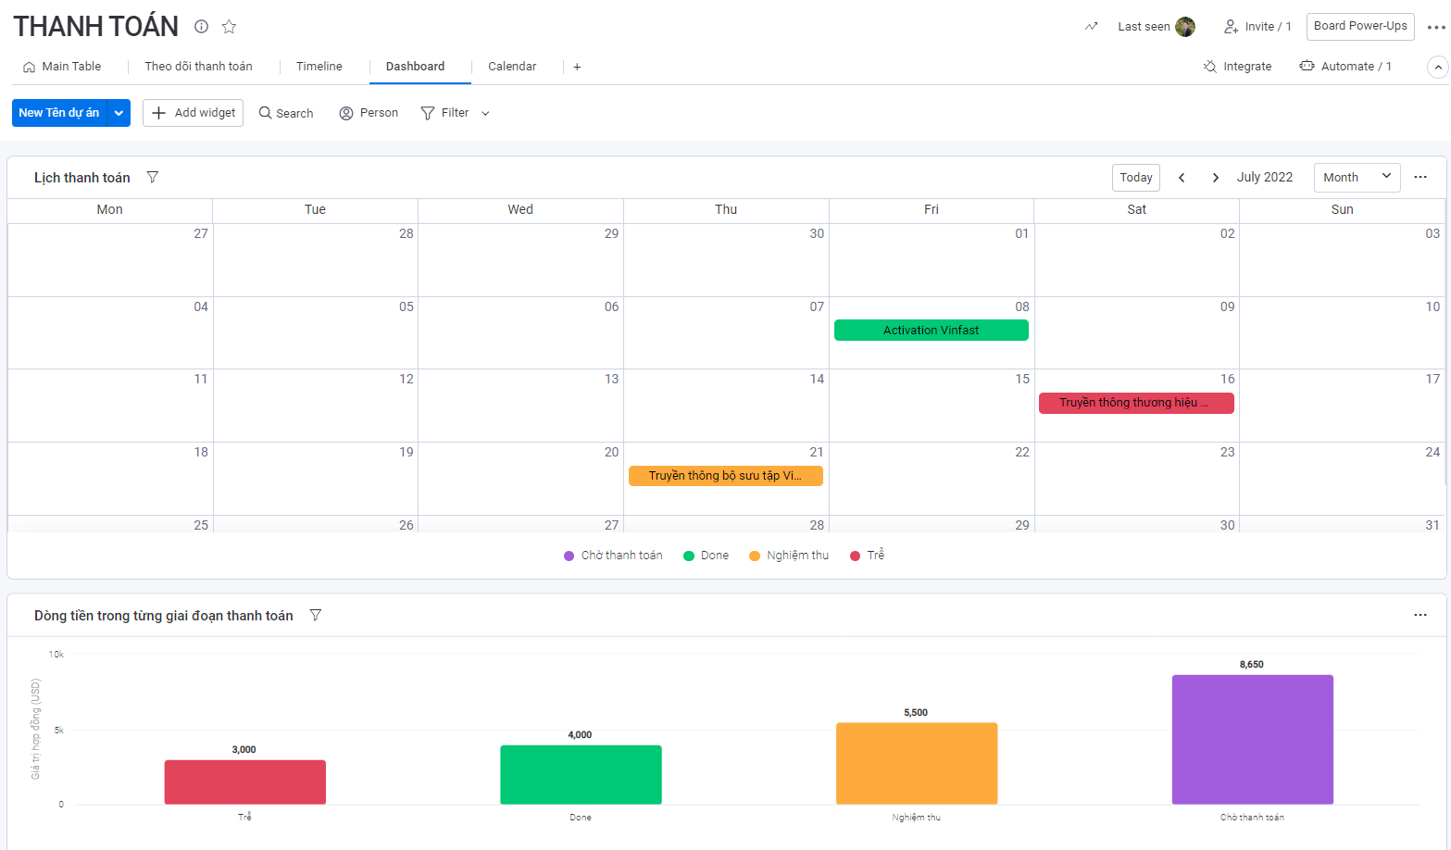Expand the Month view dropdown
The height and width of the screenshot is (850, 1451).
(1357, 177)
